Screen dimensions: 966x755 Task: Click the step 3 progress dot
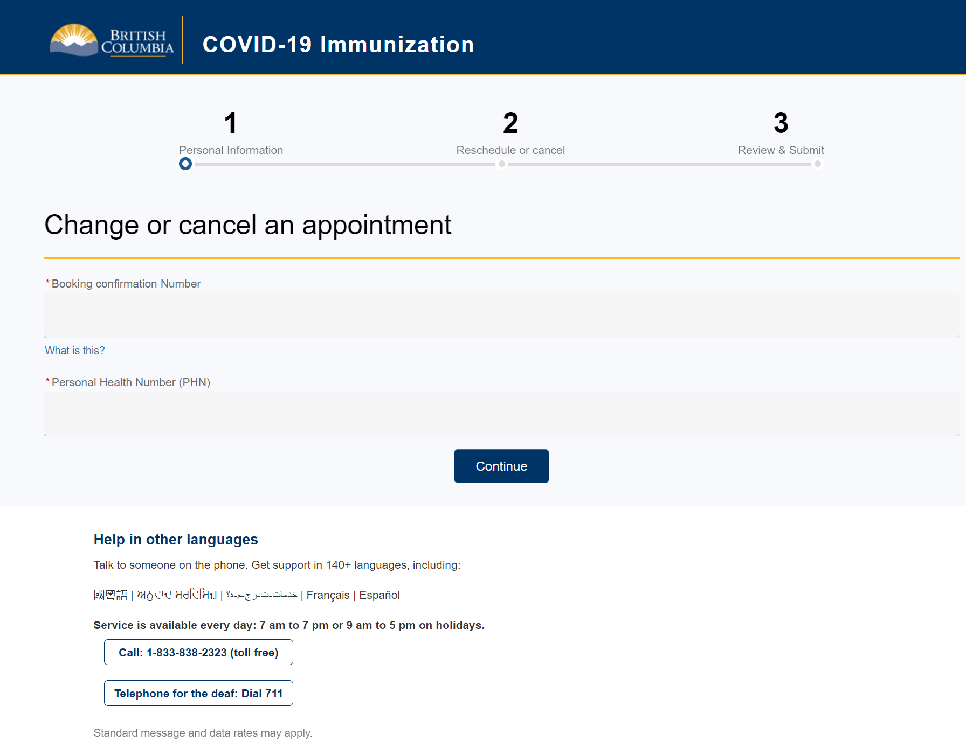[818, 164]
